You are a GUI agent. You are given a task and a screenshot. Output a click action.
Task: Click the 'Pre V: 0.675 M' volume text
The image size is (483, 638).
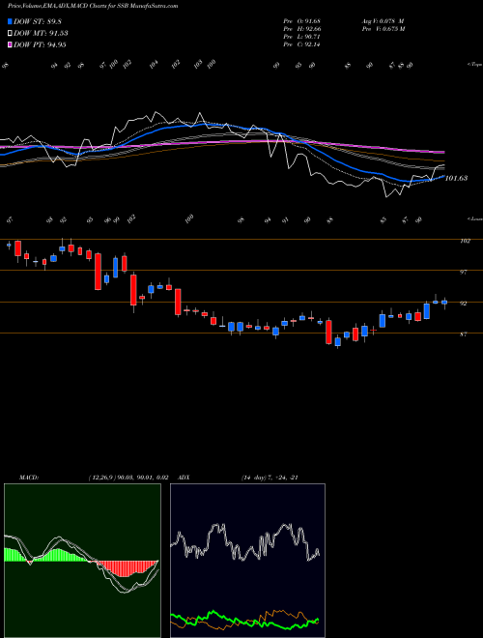pos(384,29)
